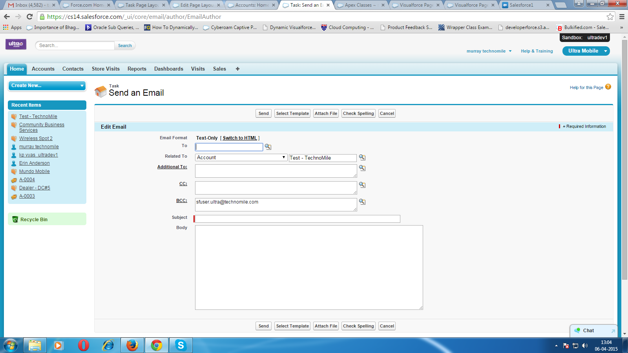Click the BCC text area
The image size is (628, 353).
tap(276, 205)
